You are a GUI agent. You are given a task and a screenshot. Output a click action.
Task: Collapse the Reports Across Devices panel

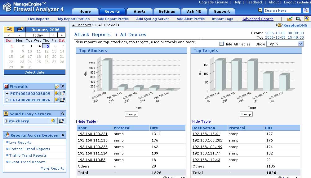point(63,135)
